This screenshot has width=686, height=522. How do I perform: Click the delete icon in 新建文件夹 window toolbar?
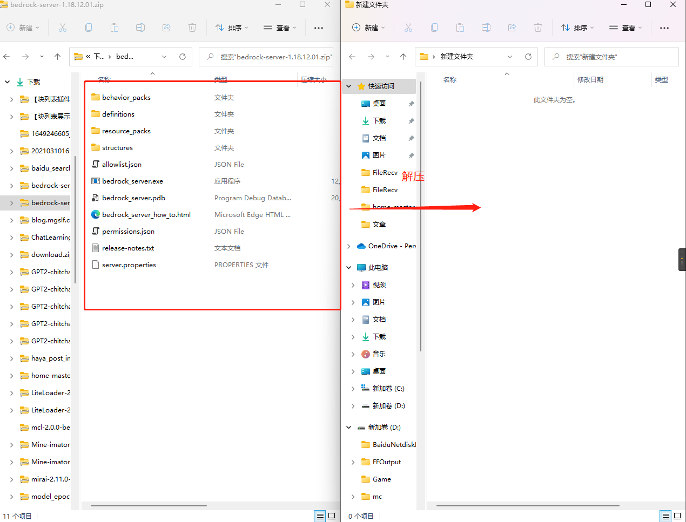coord(538,28)
